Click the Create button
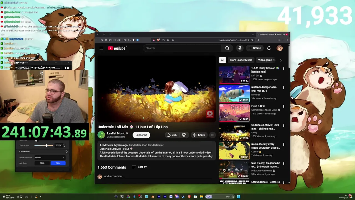 click(x=254, y=48)
